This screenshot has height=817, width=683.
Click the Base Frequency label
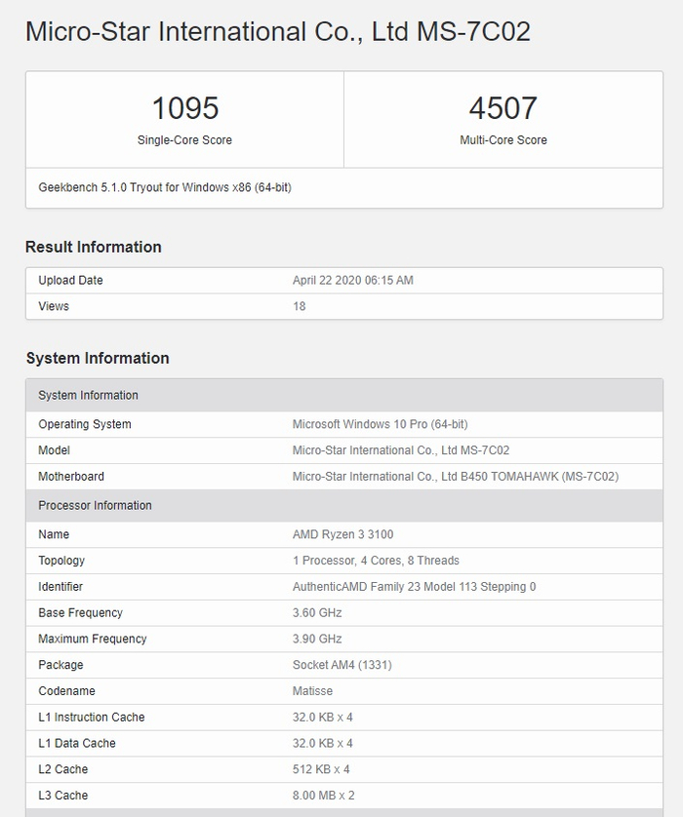(80, 612)
